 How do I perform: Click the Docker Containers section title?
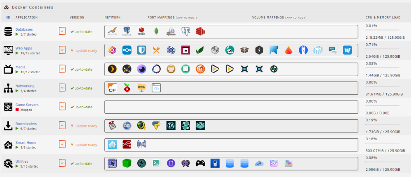(32, 7)
